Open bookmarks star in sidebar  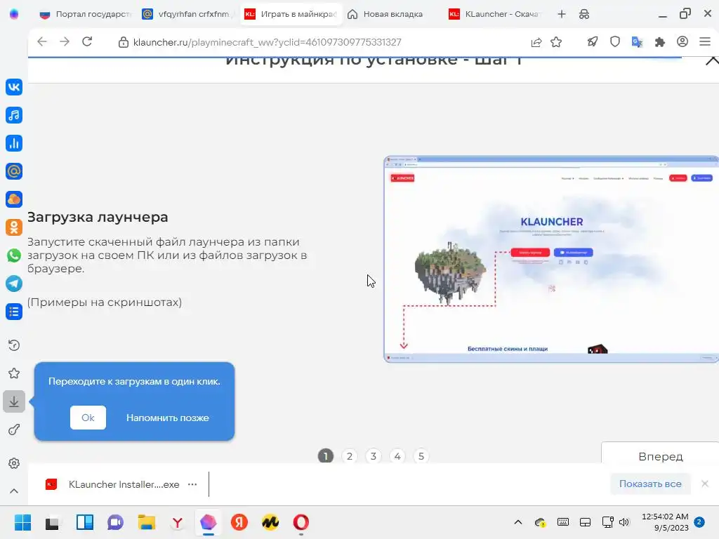pyautogui.click(x=14, y=373)
